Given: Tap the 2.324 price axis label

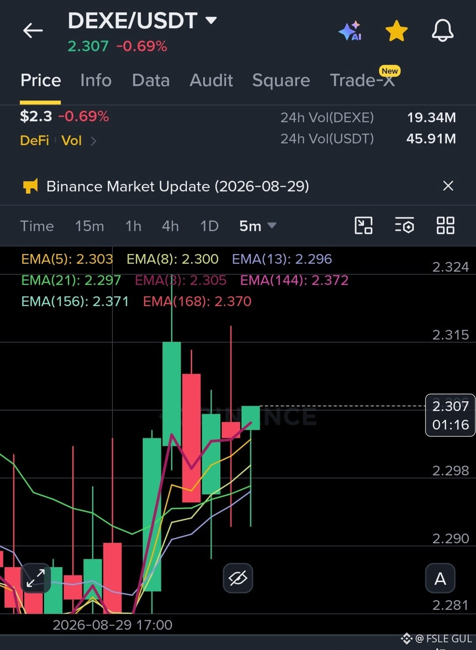Looking at the screenshot, I should 450,267.
